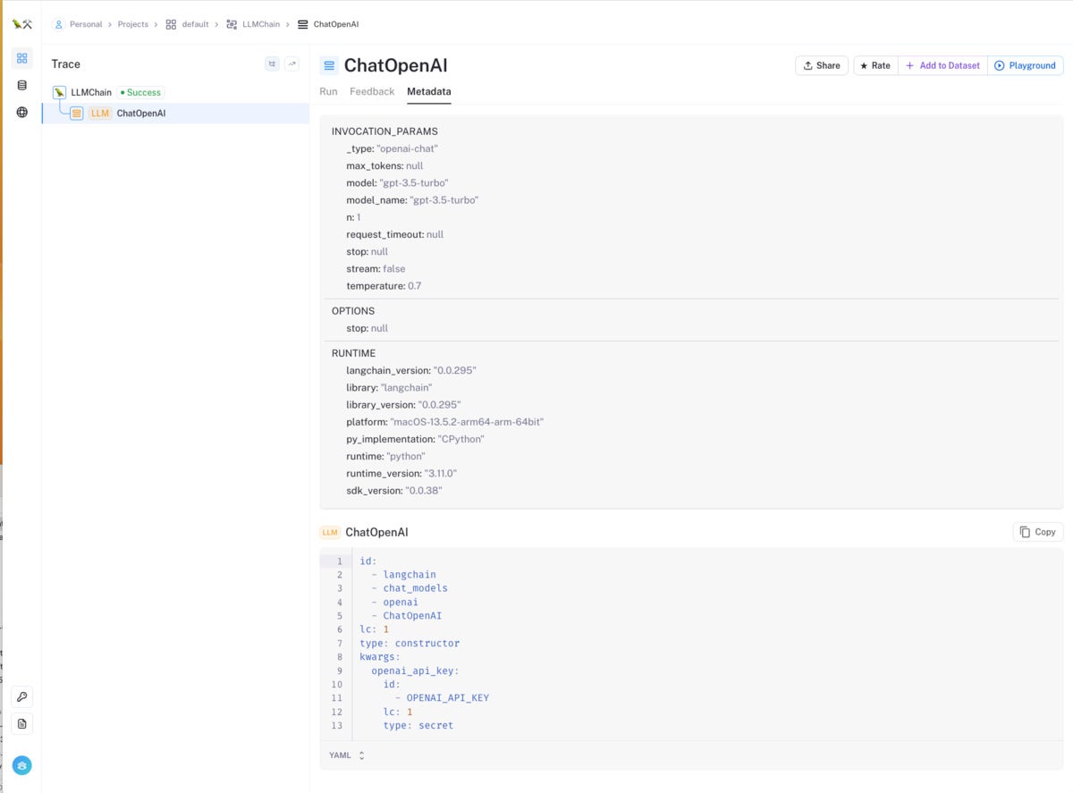
Task: Click the OPTIONS section heading
Action: pos(353,311)
